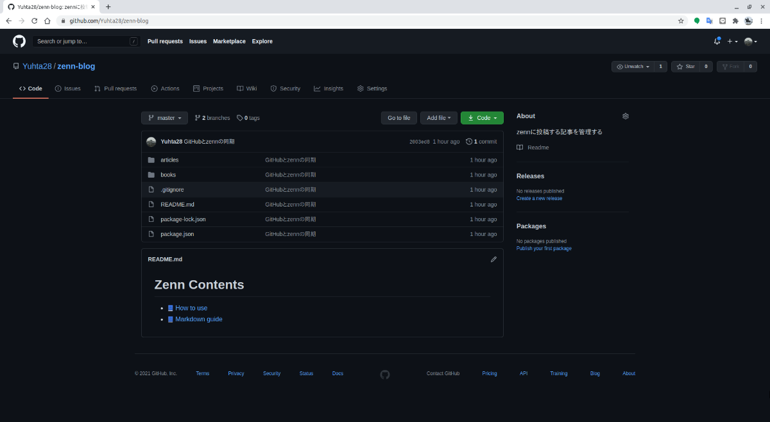Click the footer Terms link
770x422 pixels.
click(x=203, y=373)
